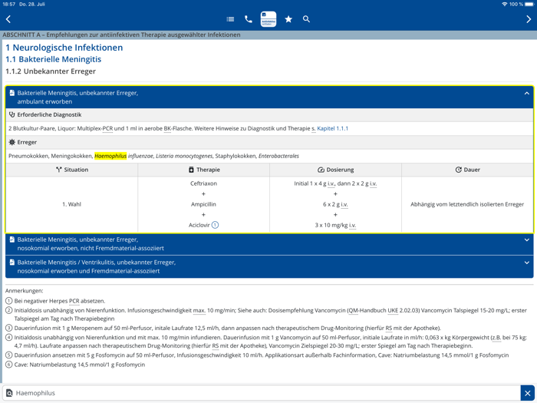The image size is (537, 403).
Task: Open the 'Kapitel 1.1.1' link
Action: 332,129
